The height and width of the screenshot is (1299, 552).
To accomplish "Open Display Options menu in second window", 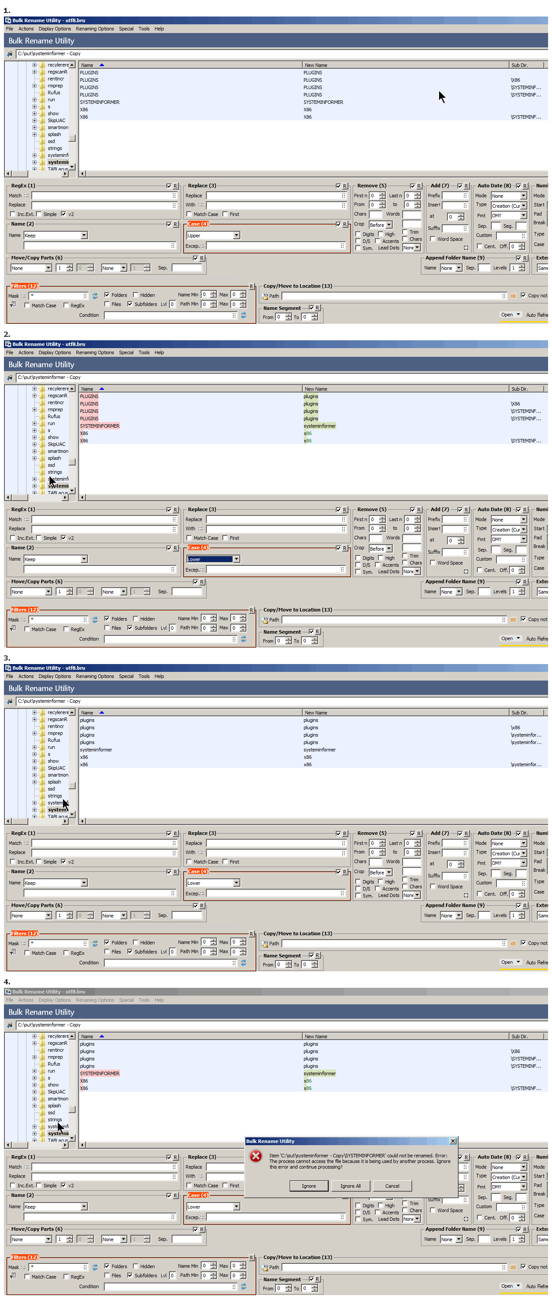I will pyautogui.click(x=54, y=352).
